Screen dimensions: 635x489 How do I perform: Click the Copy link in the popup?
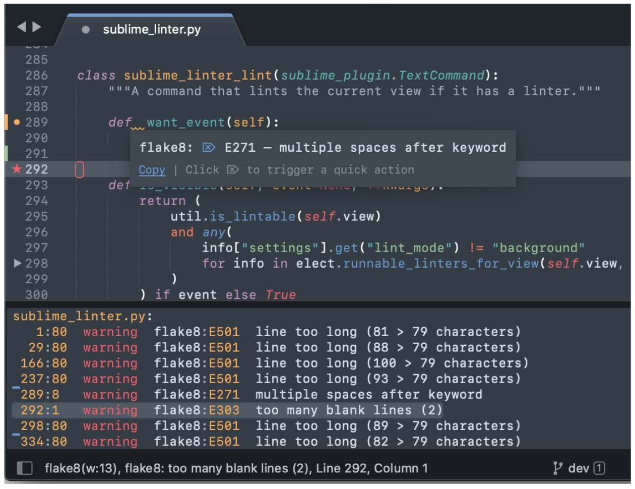tap(152, 170)
